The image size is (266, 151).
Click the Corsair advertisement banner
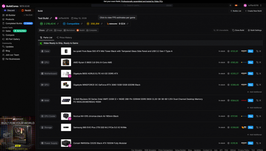pos(18,133)
